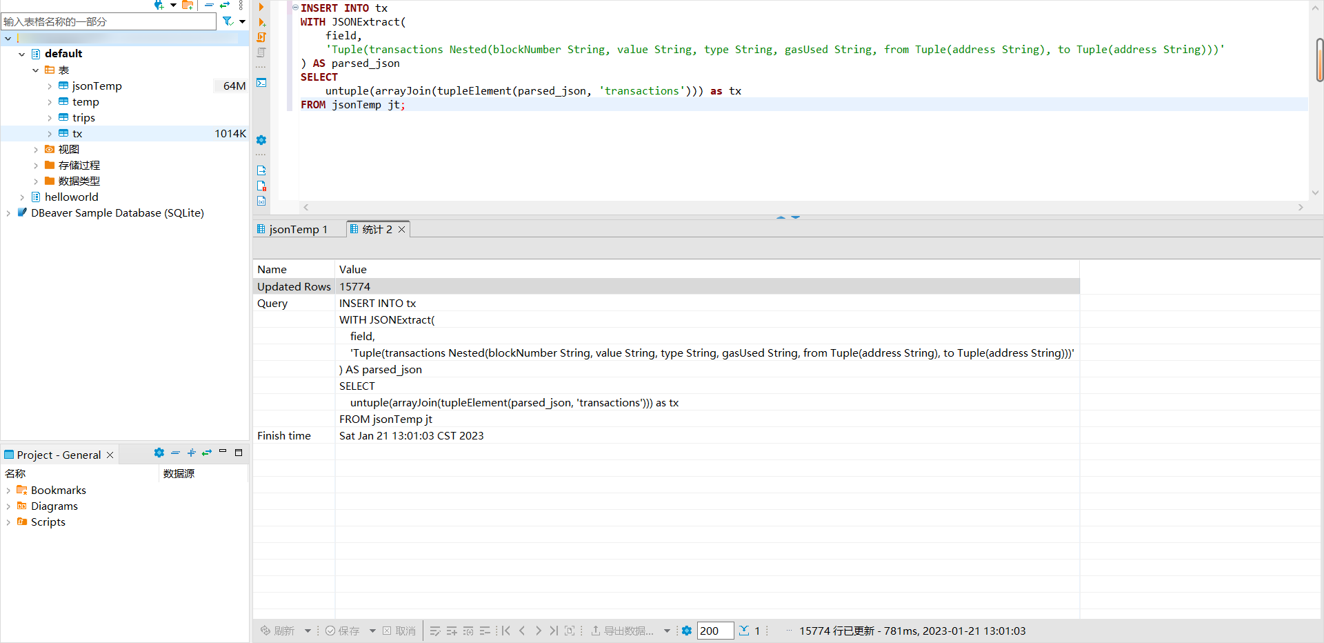Click the table name filter input field
The height and width of the screenshot is (643, 1324).
point(108,21)
